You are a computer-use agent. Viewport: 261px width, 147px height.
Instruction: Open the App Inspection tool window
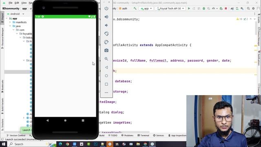(177, 135)
